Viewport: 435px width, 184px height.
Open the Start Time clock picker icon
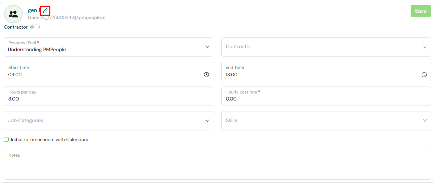point(206,75)
